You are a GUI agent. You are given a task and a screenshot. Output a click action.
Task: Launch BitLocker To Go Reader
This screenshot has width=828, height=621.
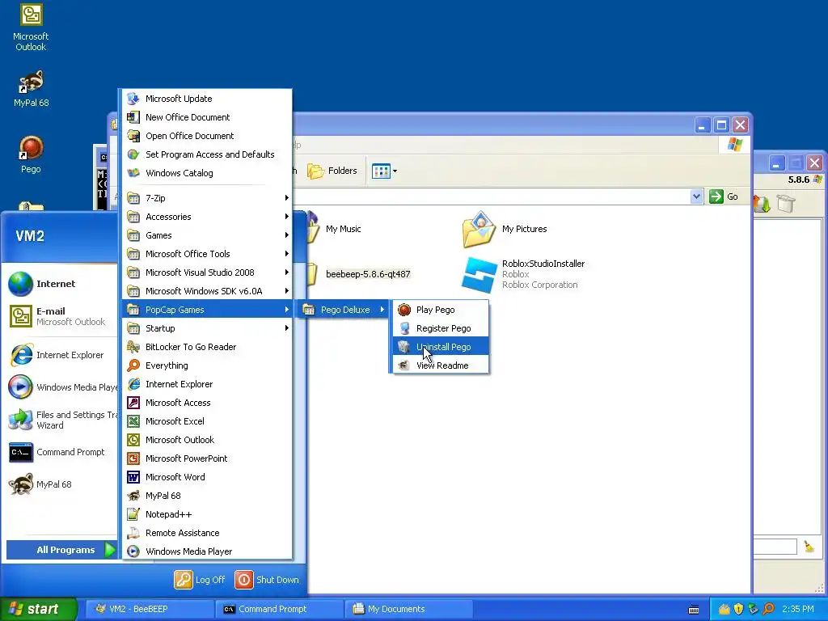[207, 347]
